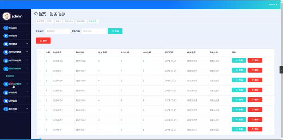Click the 财务信息管理 sidebar icon

[x=6, y=69]
